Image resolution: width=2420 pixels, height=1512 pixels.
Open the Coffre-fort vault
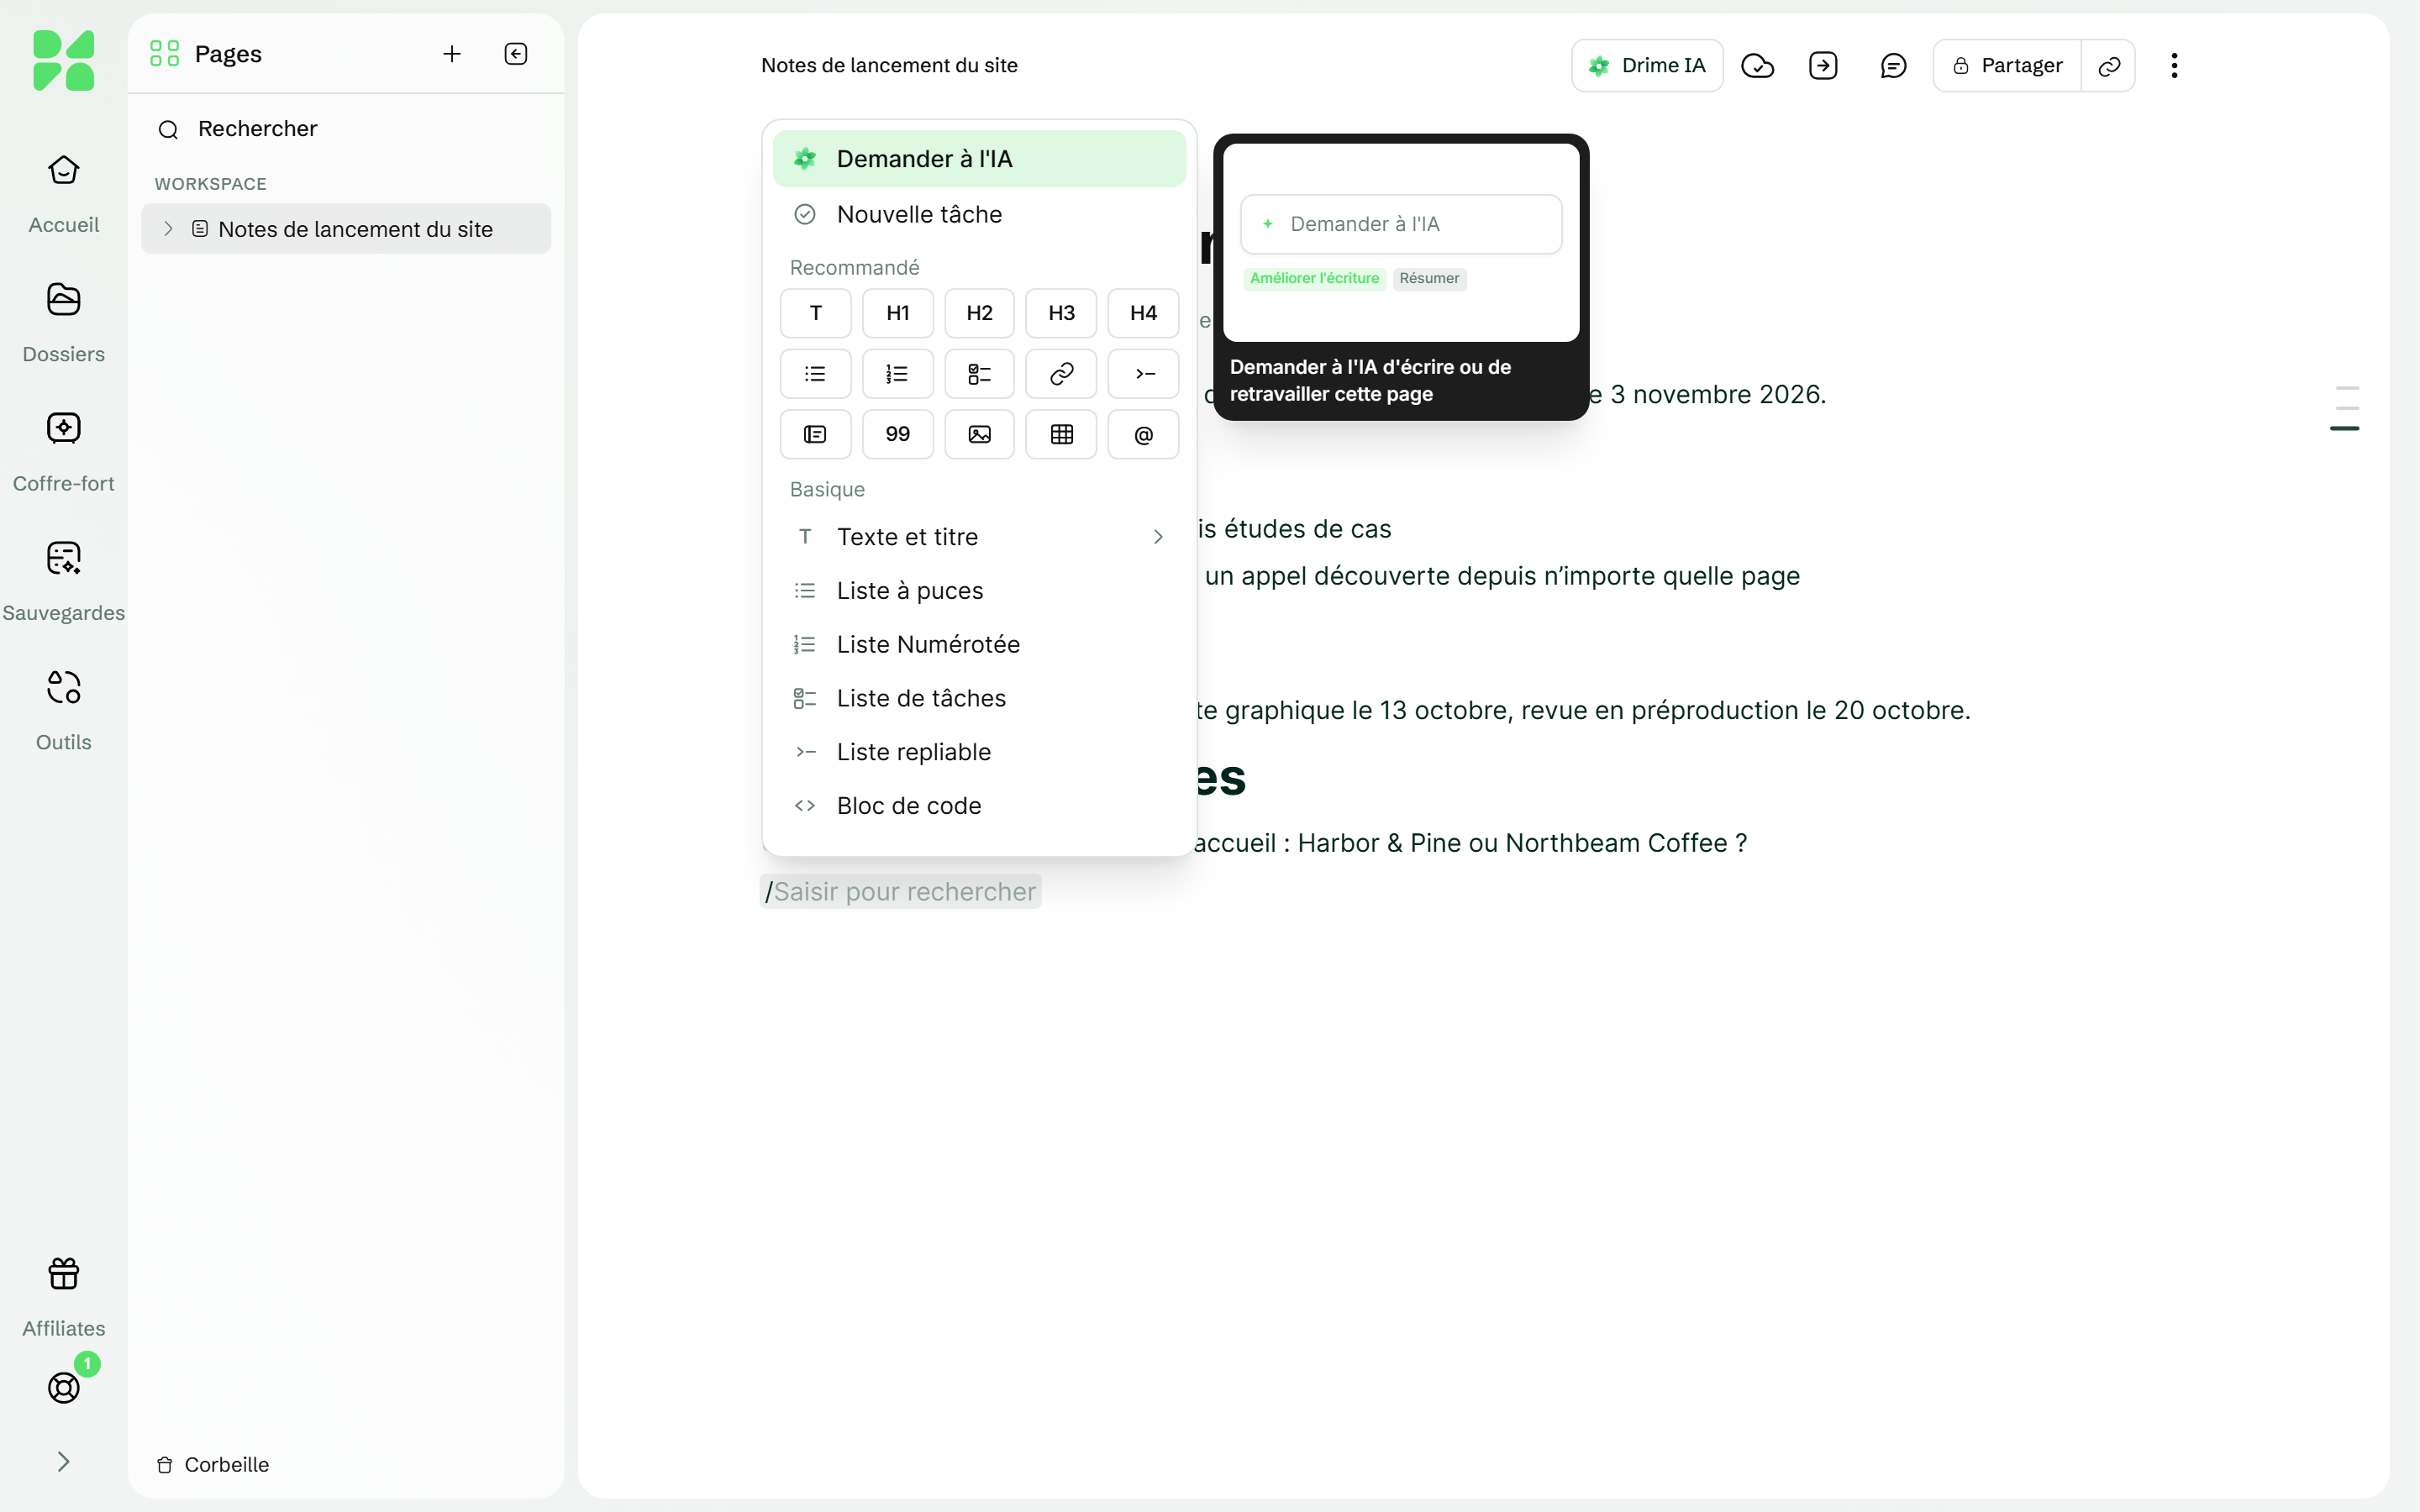[x=63, y=452]
